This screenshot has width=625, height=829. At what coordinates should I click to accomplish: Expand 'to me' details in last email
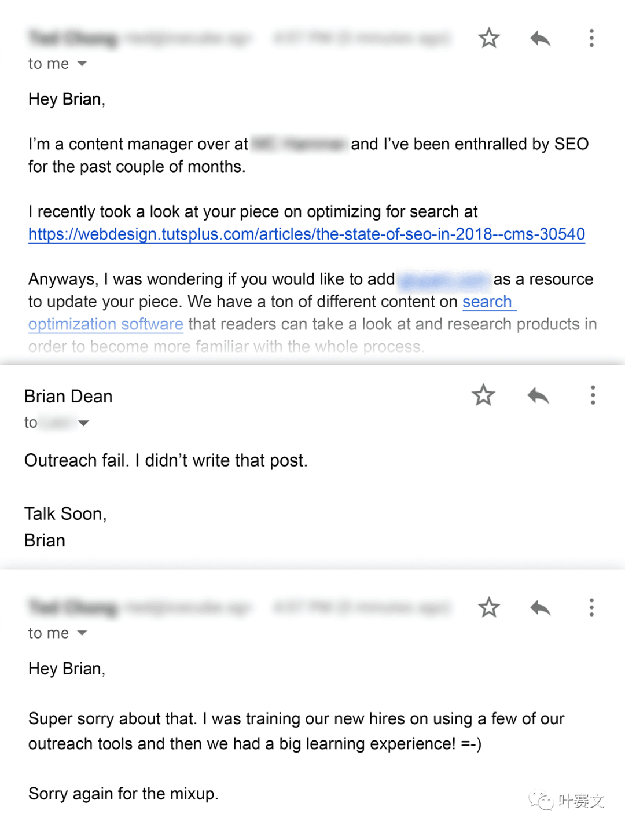[82, 633]
